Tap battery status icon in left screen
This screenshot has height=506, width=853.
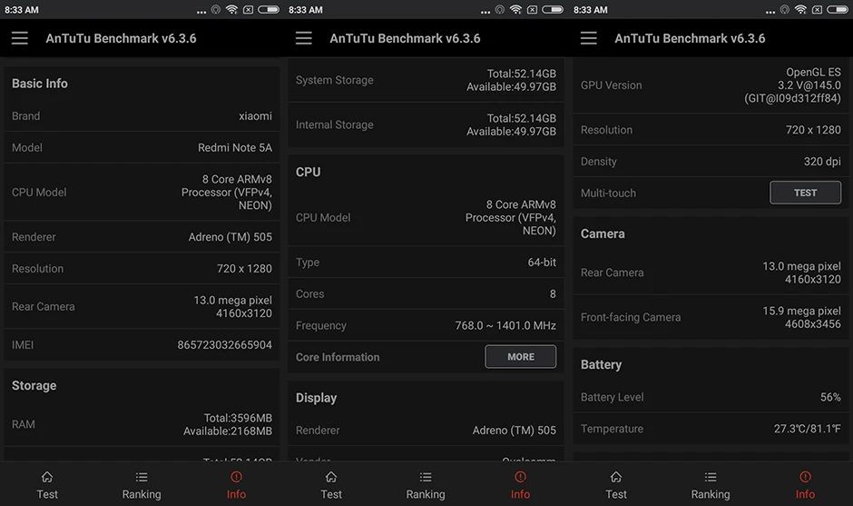click(269, 9)
